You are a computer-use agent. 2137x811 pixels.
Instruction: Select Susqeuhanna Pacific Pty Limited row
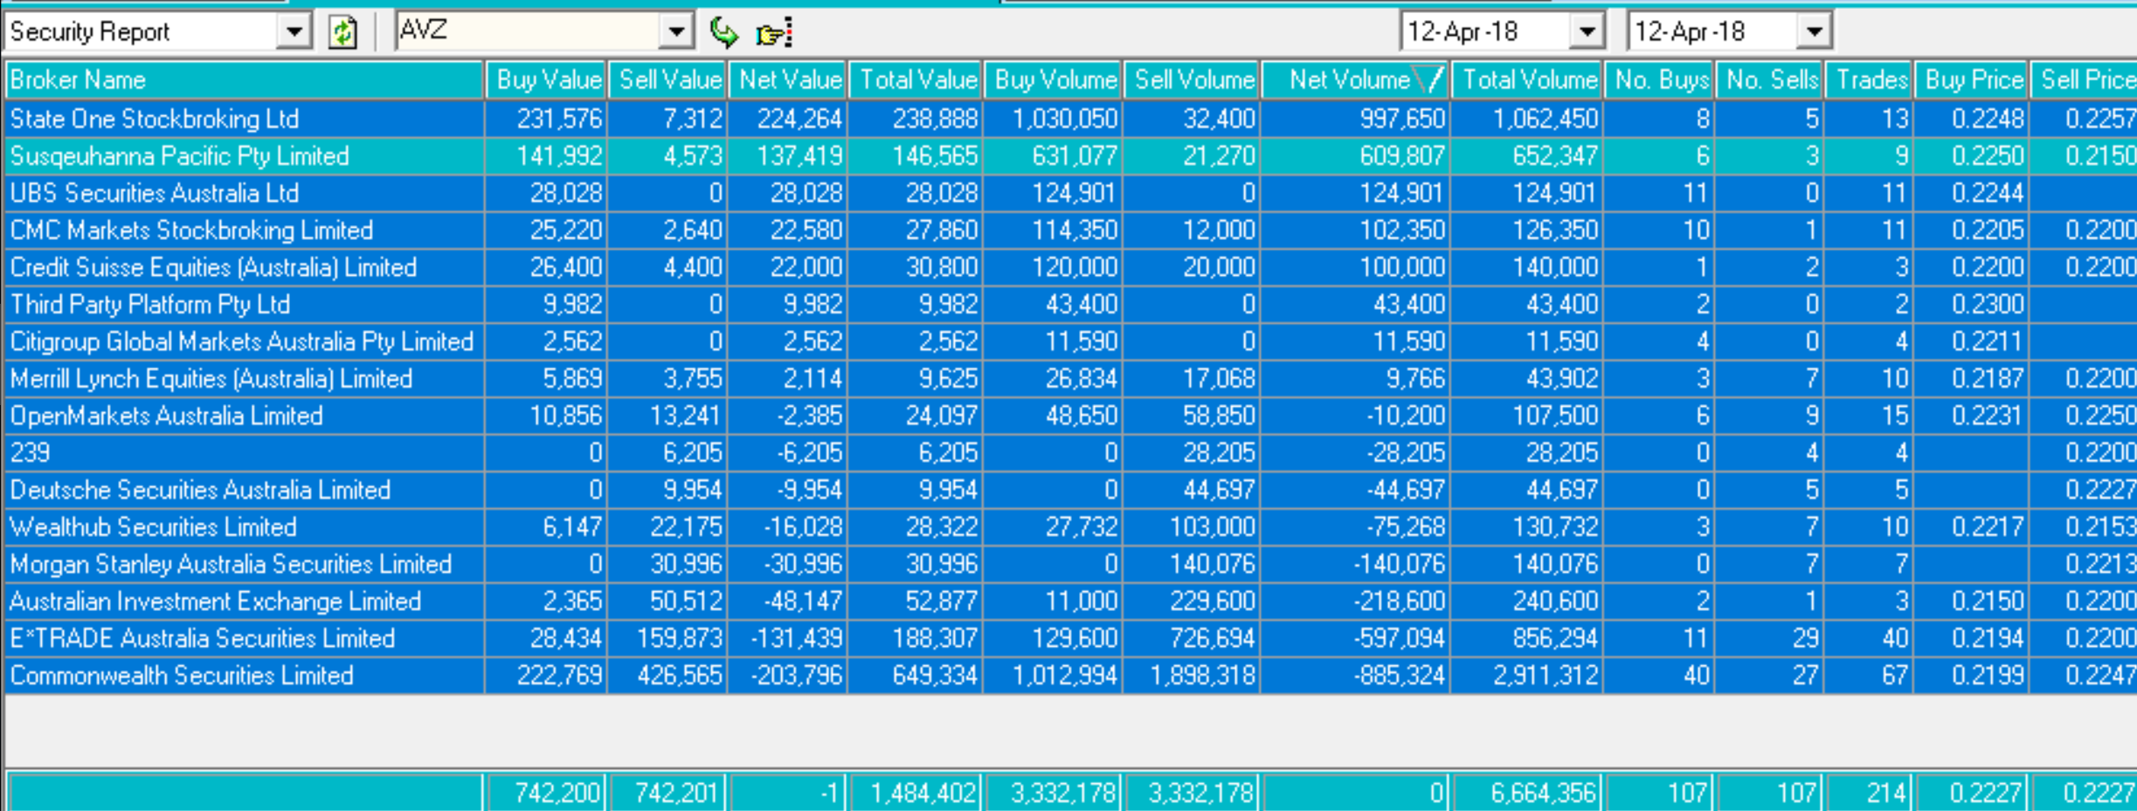[x=1071, y=156]
